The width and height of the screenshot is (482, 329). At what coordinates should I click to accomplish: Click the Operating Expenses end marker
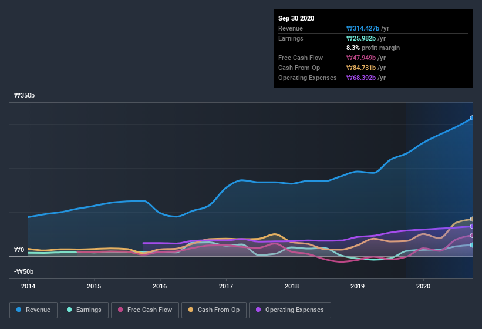(472, 226)
